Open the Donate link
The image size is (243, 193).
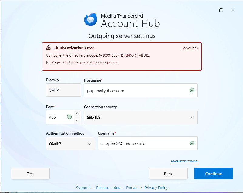(x=132, y=188)
